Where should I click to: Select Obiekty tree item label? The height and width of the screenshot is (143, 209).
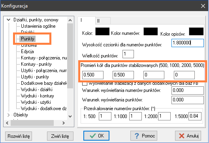point(21,115)
